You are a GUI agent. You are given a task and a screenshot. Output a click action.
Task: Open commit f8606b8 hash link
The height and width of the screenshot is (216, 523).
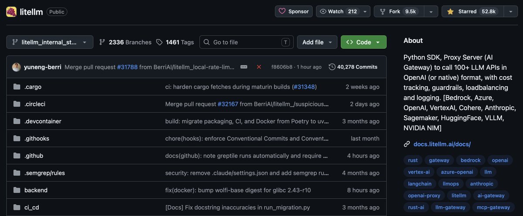coord(282,67)
